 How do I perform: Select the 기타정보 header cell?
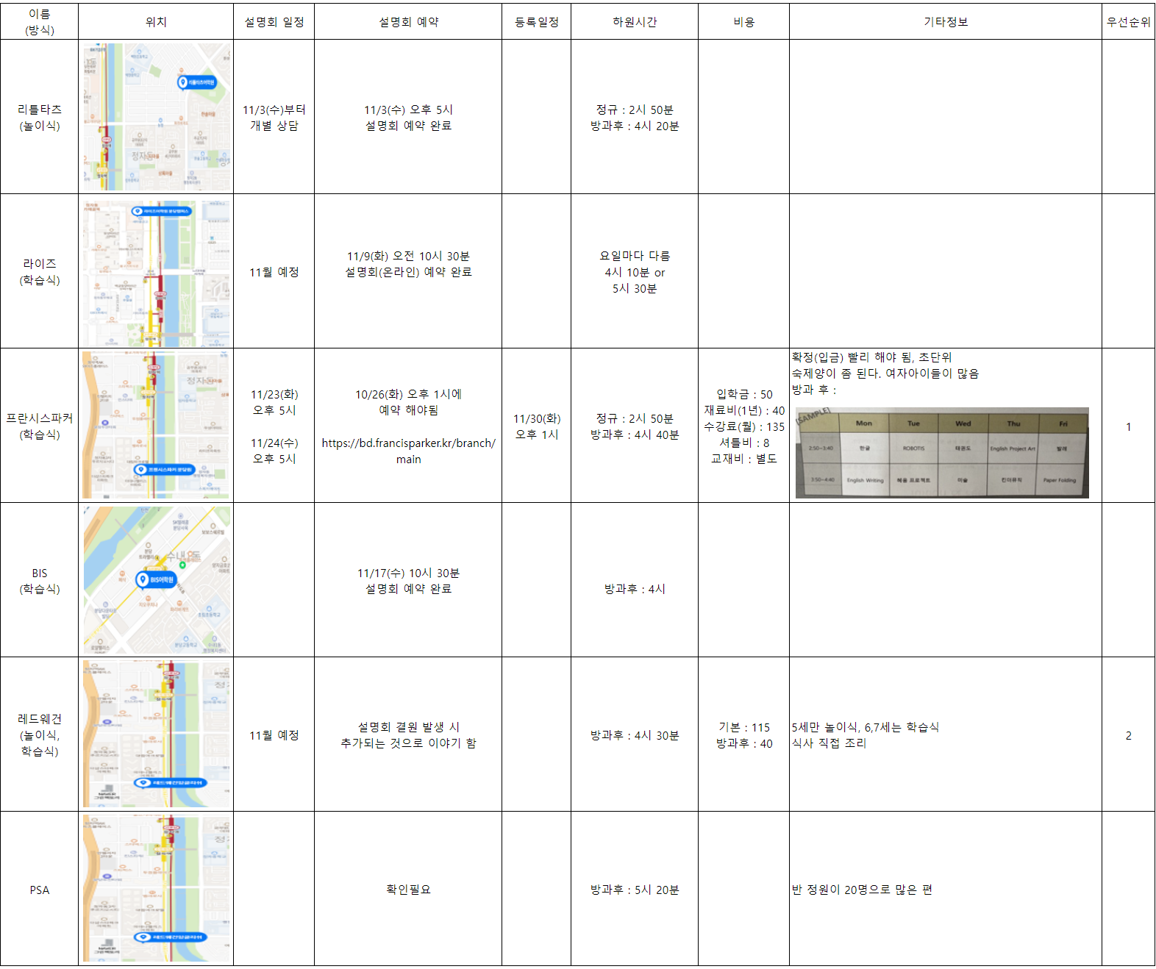pyautogui.click(x=946, y=21)
